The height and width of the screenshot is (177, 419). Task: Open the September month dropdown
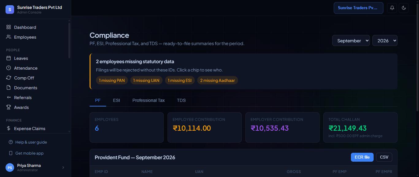tap(351, 40)
